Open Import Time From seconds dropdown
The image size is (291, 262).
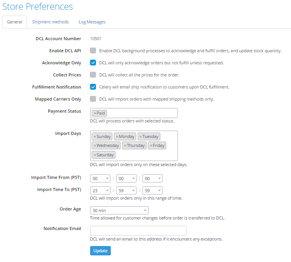(153, 179)
